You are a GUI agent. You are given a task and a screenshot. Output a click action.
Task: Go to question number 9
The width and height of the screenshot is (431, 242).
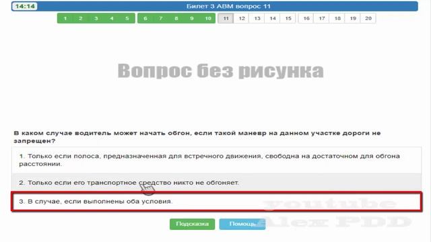click(191, 18)
